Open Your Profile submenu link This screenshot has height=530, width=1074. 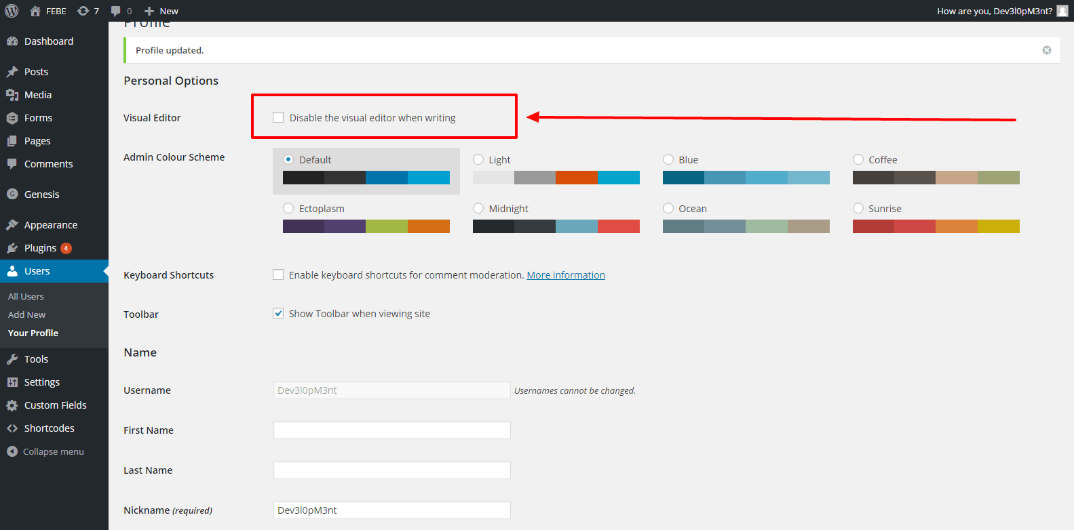click(x=33, y=333)
